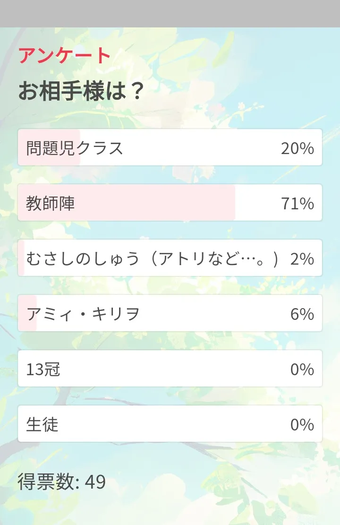Click the アンケート heading
Screen dimensions: 340x525
coord(64,56)
